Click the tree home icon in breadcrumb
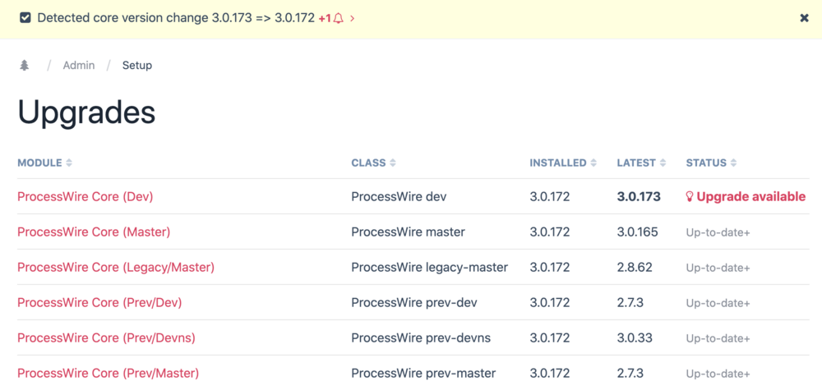The width and height of the screenshot is (822, 390). point(25,66)
